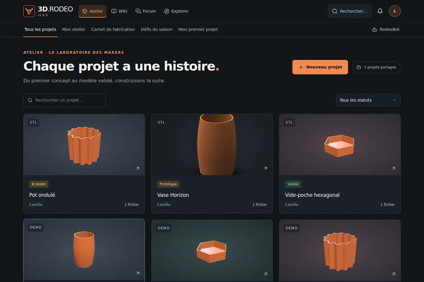Create a project with the Nouveau projet button
The width and height of the screenshot is (424, 282).
[320, 67]
